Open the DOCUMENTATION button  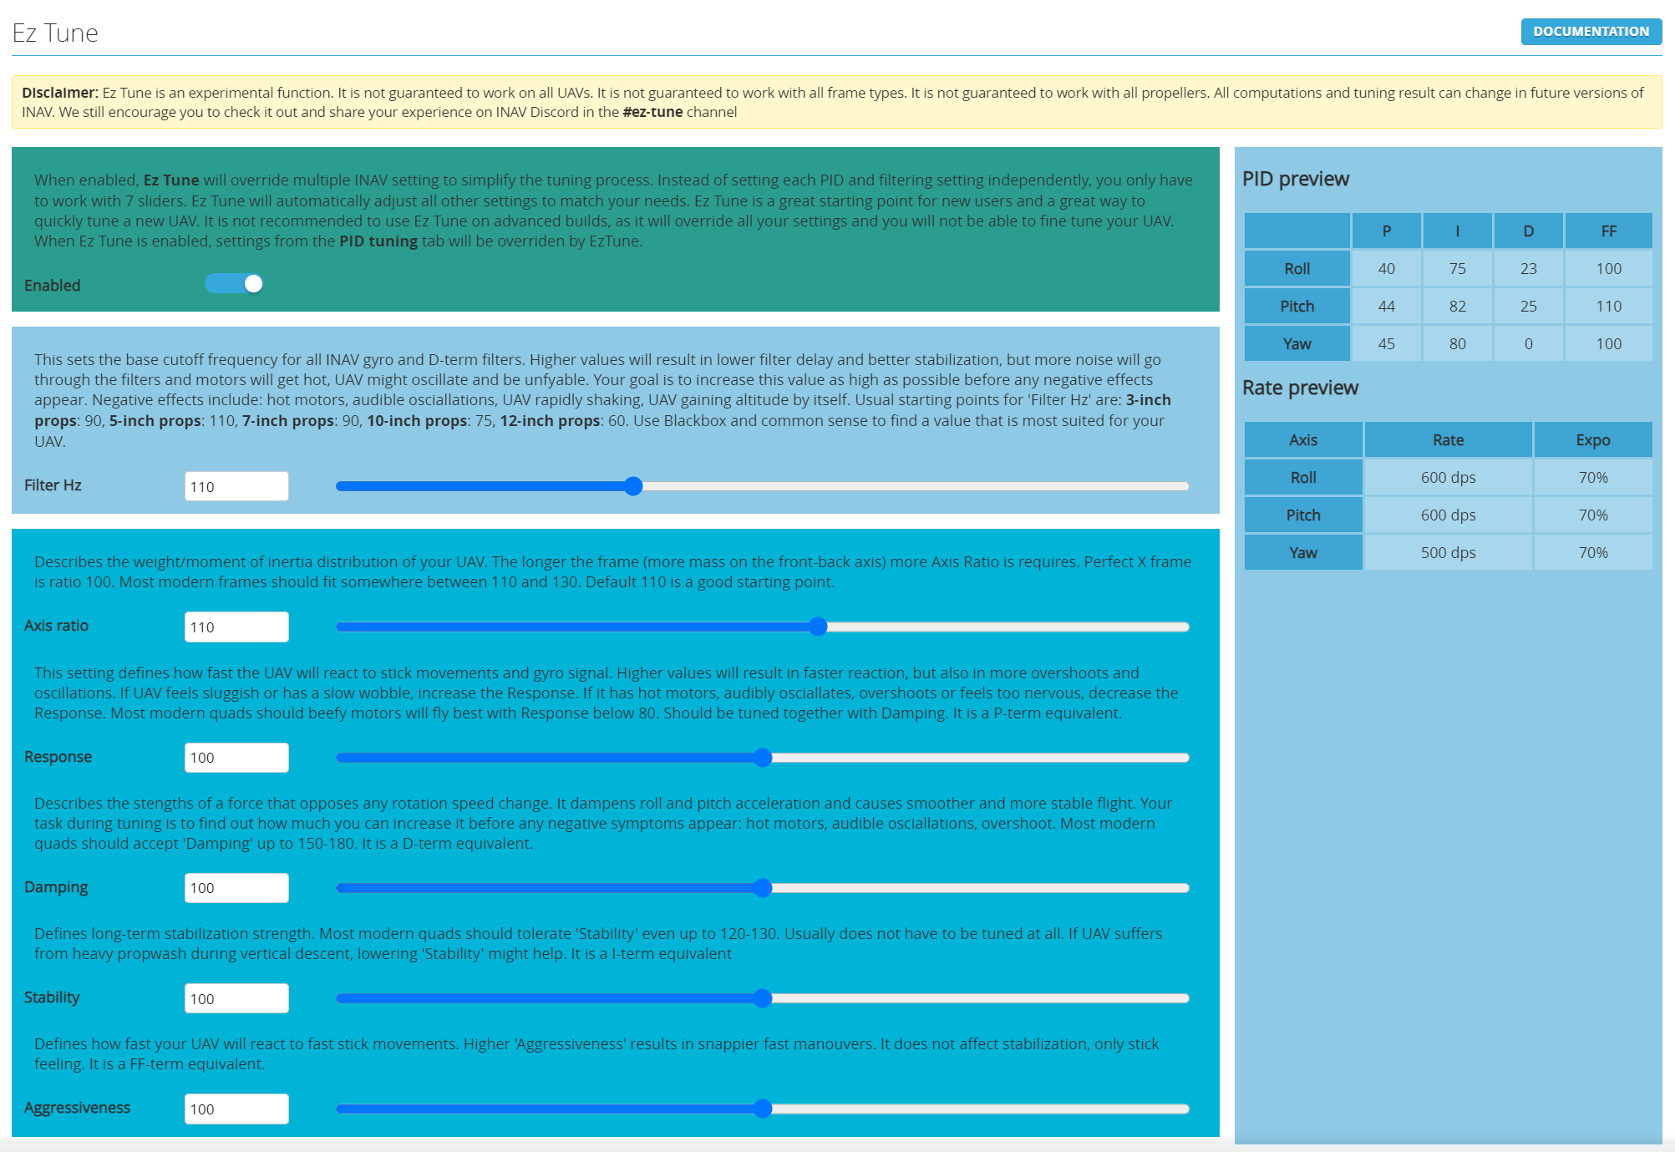pyautogui.click(x=1591, y=32)
